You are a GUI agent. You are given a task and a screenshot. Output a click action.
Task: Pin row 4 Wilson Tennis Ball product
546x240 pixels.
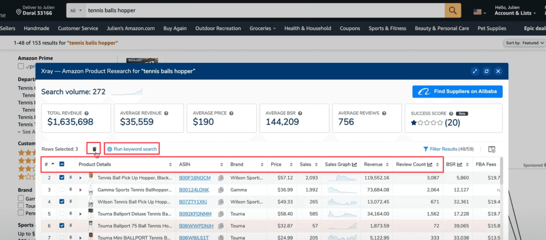point(71,202)
